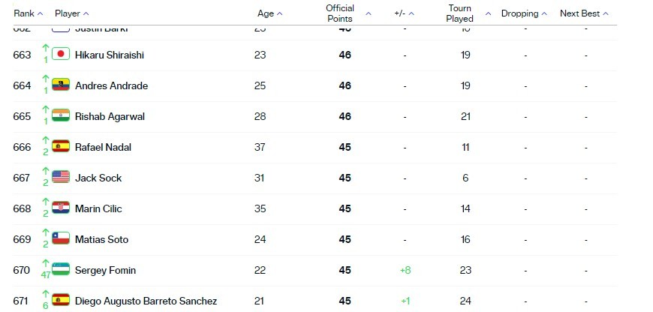Image resolution: width=653 pixels, height=312 pixels.
Task: Sort table by Rank column arrow
Action: point(40,13)
